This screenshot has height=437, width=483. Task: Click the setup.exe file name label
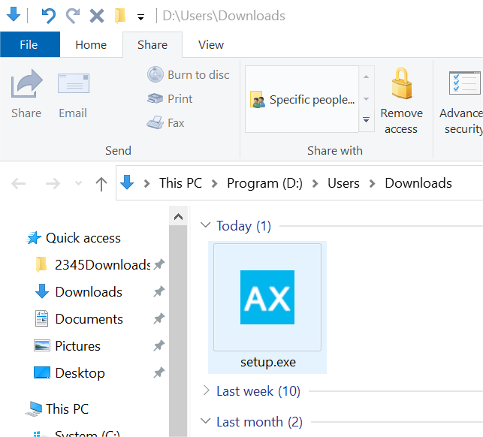tap(268, 362)
